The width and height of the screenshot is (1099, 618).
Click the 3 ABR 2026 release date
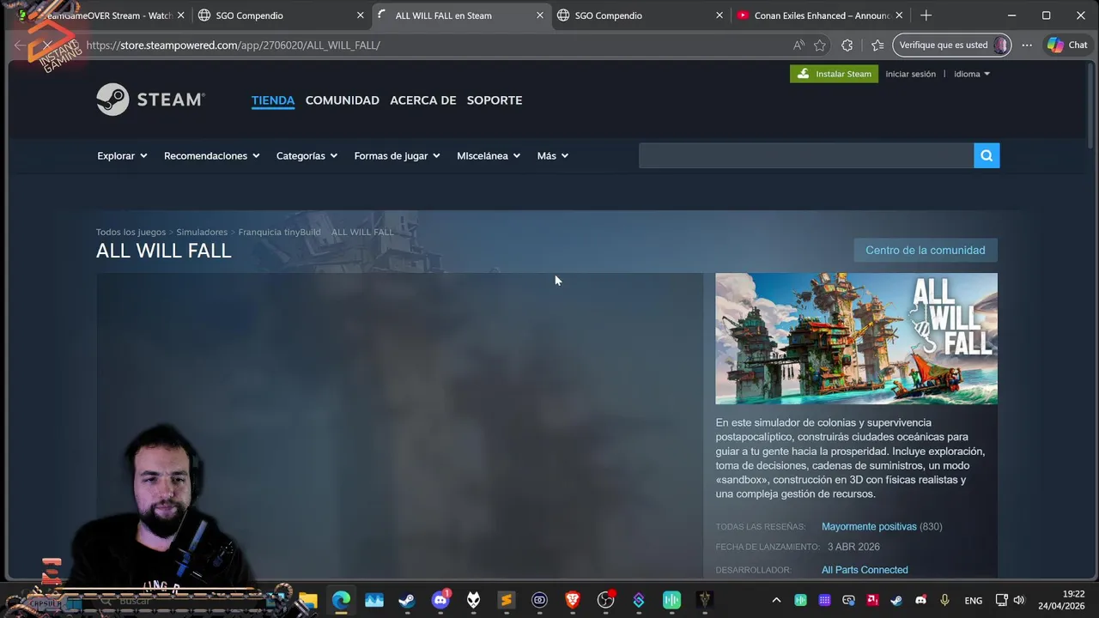(x=853, y=547)
